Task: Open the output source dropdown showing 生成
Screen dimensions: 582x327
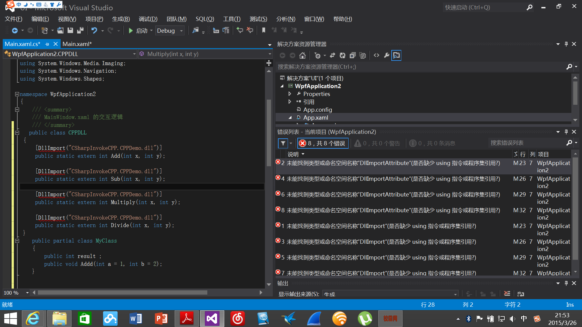Action: 390,294
